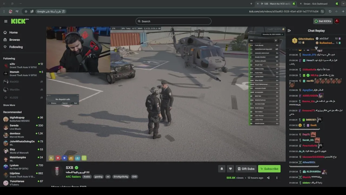Click the Get KICKs button
Screen dimensions: 346x195
tap(323, 21)
